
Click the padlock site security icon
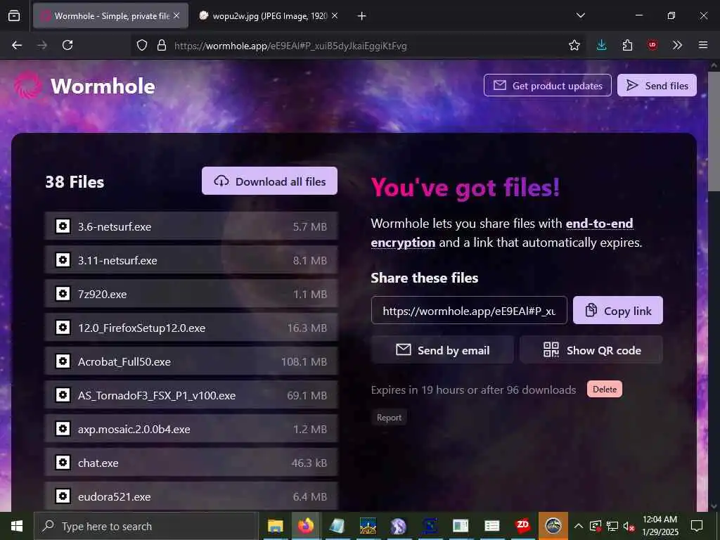[x=162, y=45]
